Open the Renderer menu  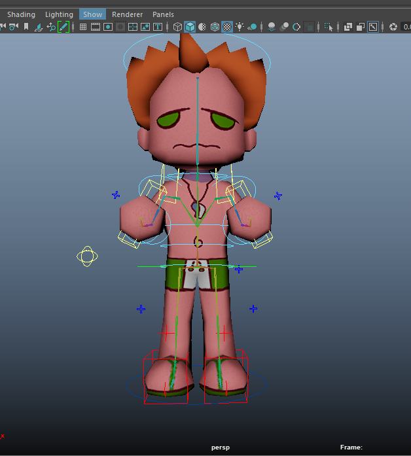point(127,14)
